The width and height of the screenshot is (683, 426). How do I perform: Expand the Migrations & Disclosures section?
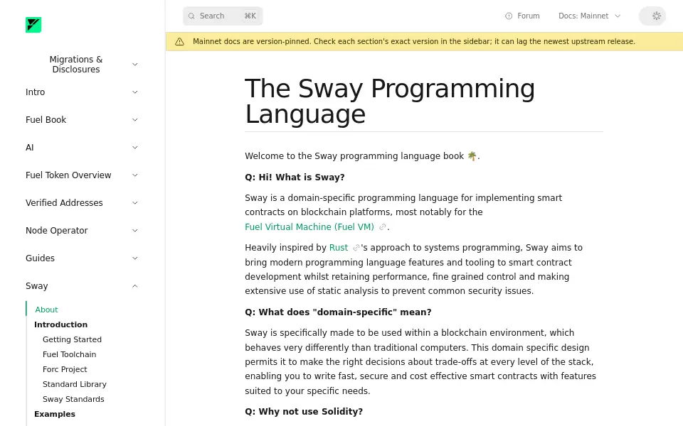(135, 65)
